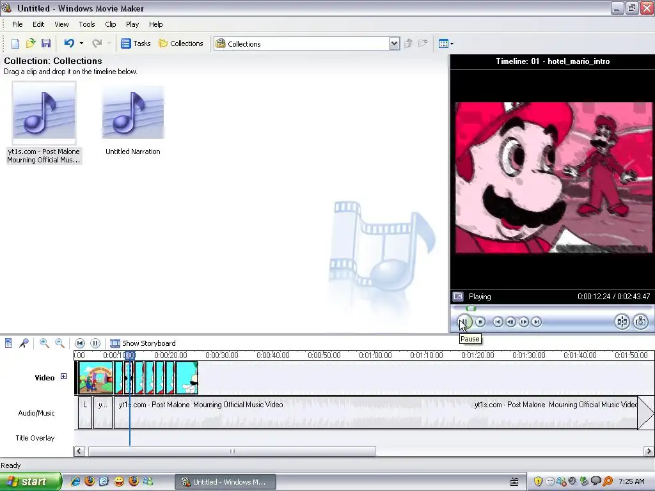Step to the previous frame
This screenshot has height=491, width=655.
click(x=510, y=322)
